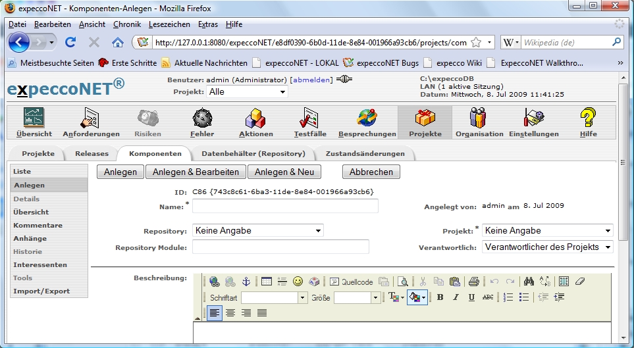Toggle underline formatting
This screenshot has width=634, height=348.
click(471, 297)
